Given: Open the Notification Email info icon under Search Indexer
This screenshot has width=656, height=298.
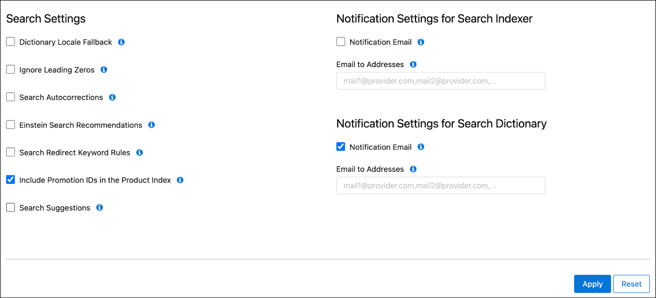Looking at the screenshot, I should (421, 42).
